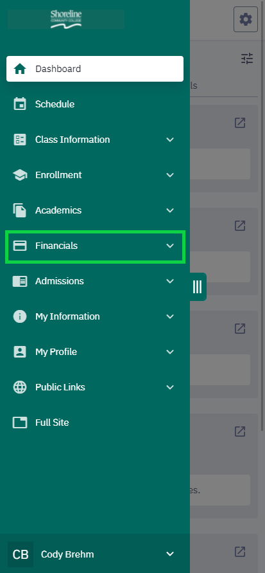Open the first card's external link icon
The width and height of the screenshot is (265, 573).
tap(240, 123)
